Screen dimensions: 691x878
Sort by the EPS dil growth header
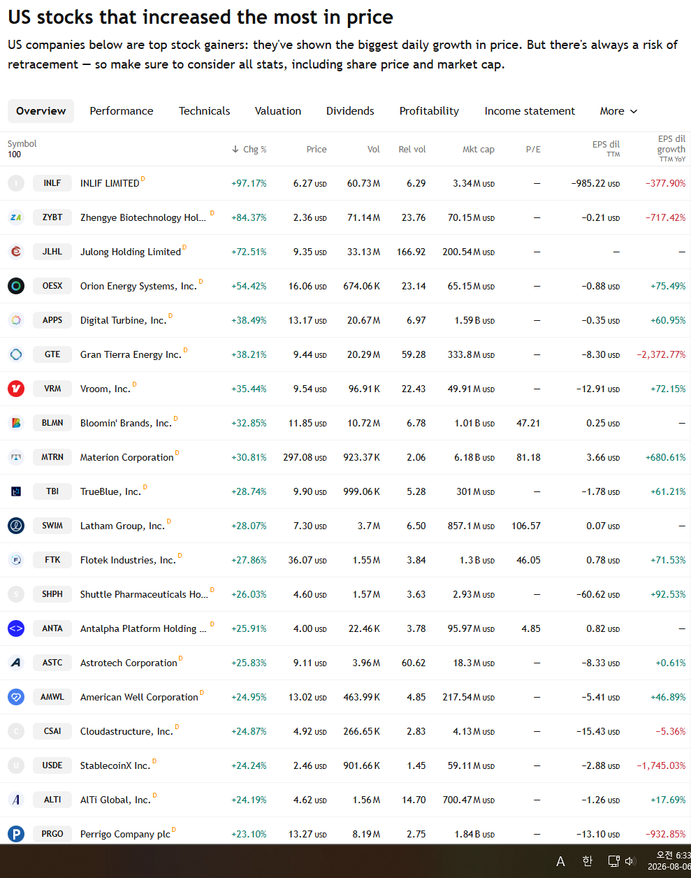pos(671,148)
